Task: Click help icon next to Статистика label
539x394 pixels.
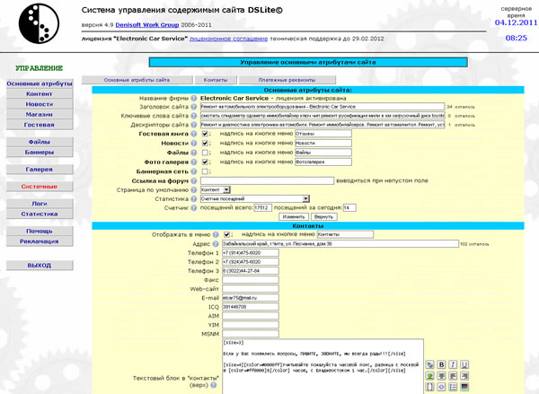Action: pos(194,199)
